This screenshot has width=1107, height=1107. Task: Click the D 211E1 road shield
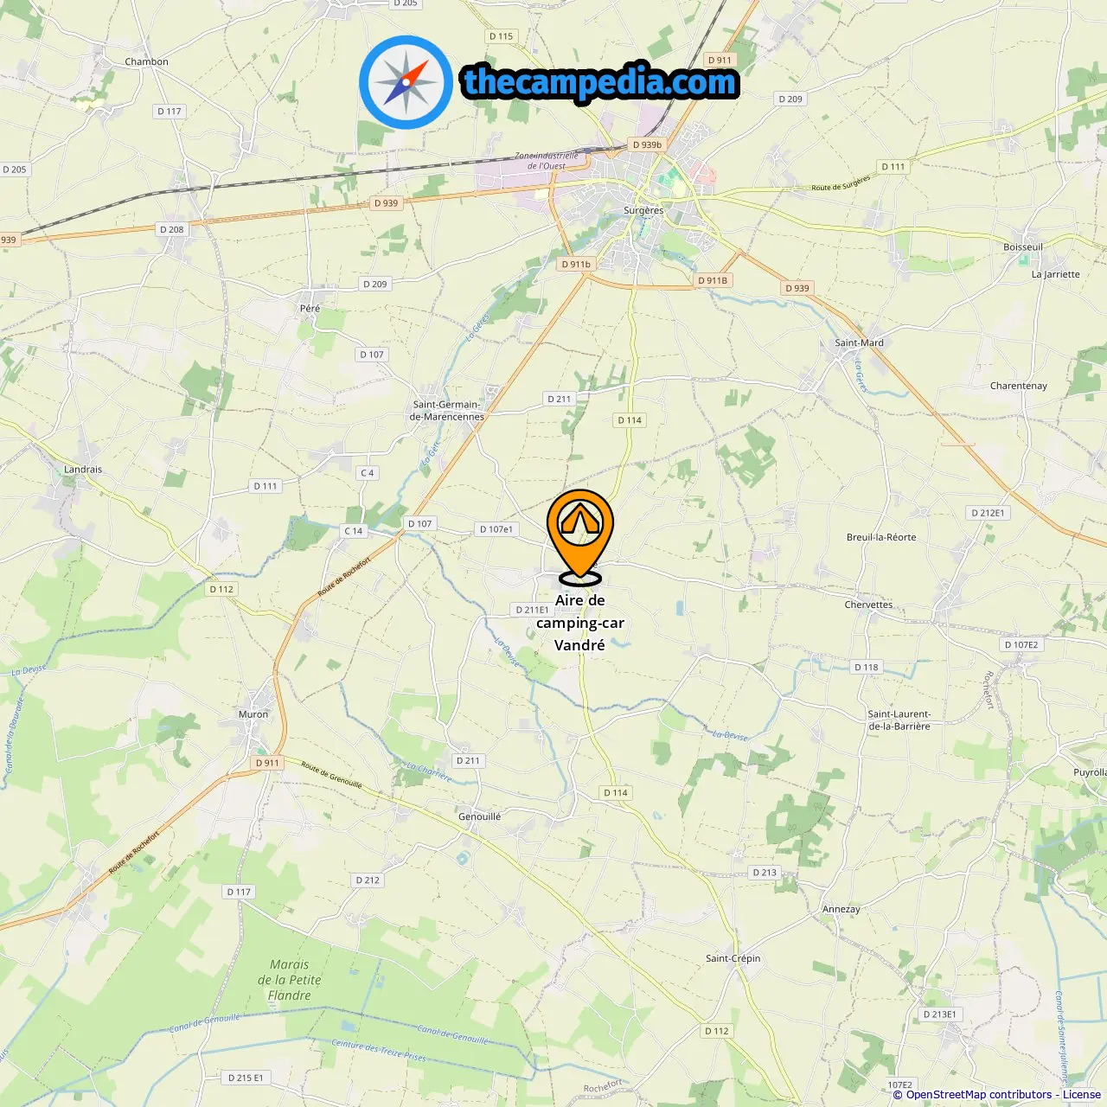tap(533, 610)
